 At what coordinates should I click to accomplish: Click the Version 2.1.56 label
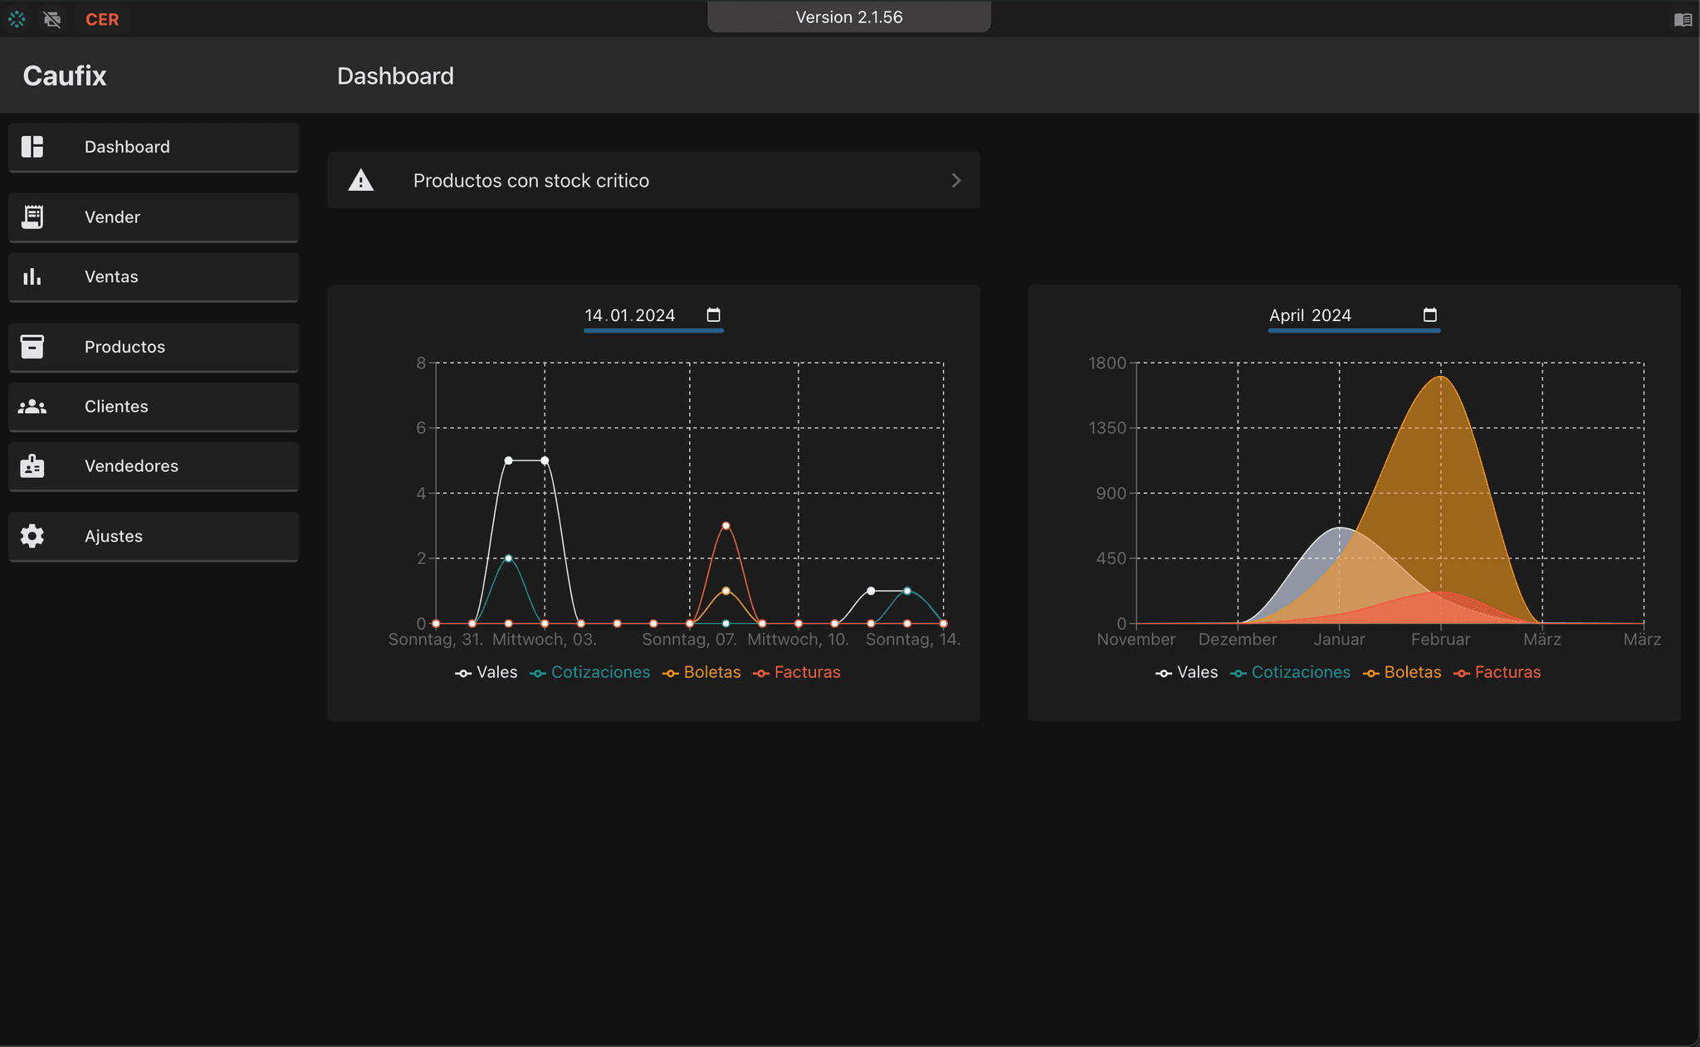(848, 17)
